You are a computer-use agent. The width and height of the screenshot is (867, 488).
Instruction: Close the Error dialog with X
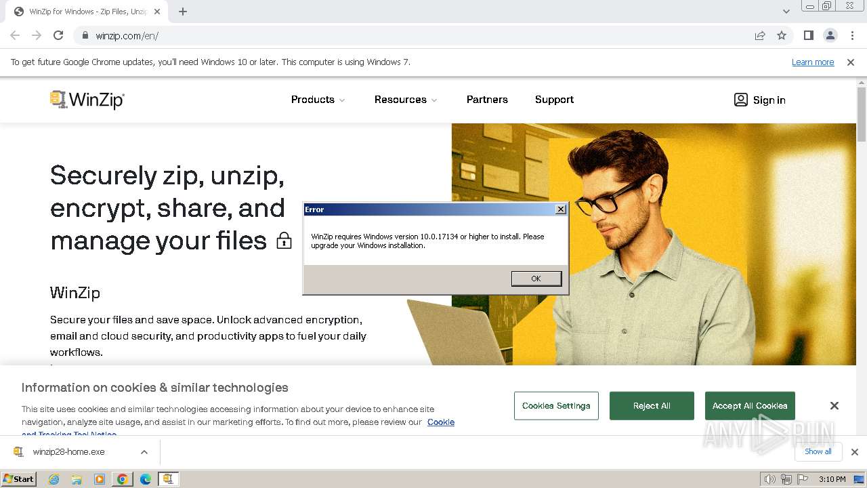pyautogui.click(x=561, y=209)
